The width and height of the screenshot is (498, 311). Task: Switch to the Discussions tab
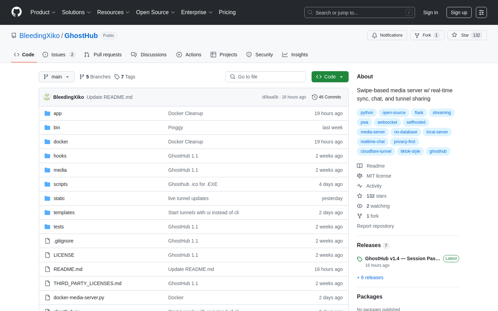(x=149, y=55)
